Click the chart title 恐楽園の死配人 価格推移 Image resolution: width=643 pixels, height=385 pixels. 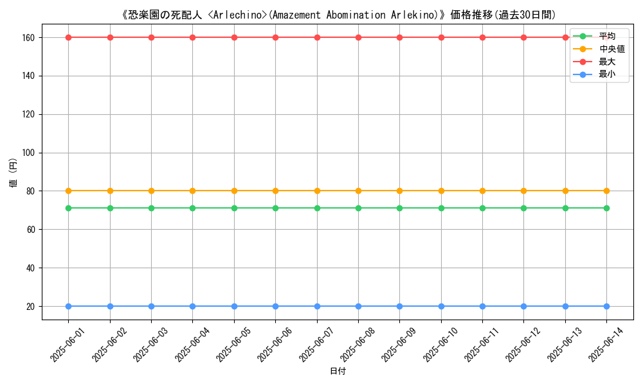pos(339,15)
